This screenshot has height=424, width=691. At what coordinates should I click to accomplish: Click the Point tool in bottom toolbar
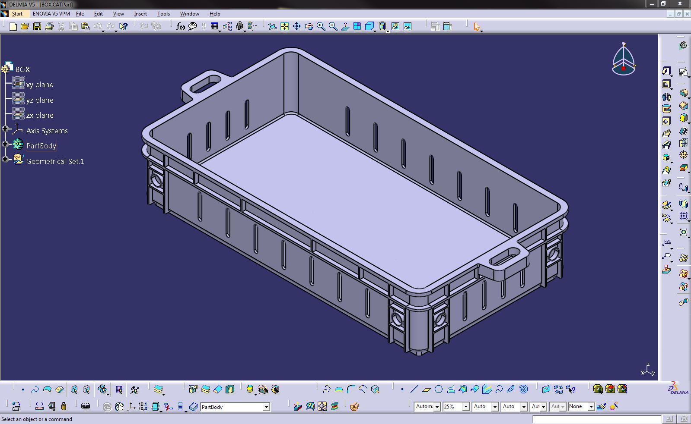tap(402, 389)
